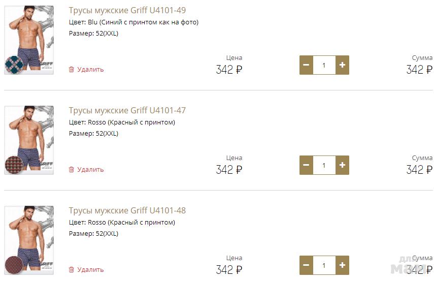Click the Griff U4101-49 product thumbnail
This screenshot has height=281, width=434.
tap(29, 40)
